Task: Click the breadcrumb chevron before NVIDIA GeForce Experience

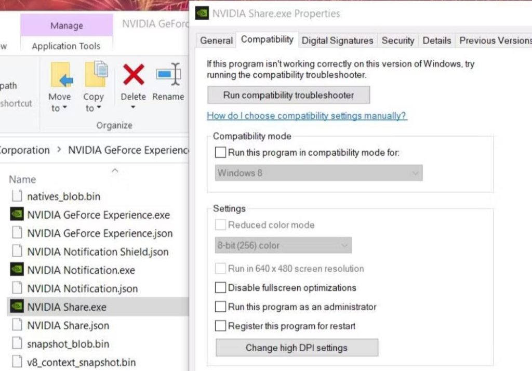Action: point(59,149)
